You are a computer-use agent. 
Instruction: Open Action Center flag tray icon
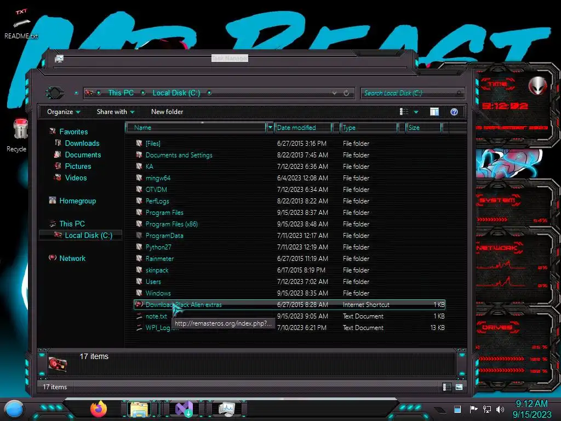tap(473, 409)
